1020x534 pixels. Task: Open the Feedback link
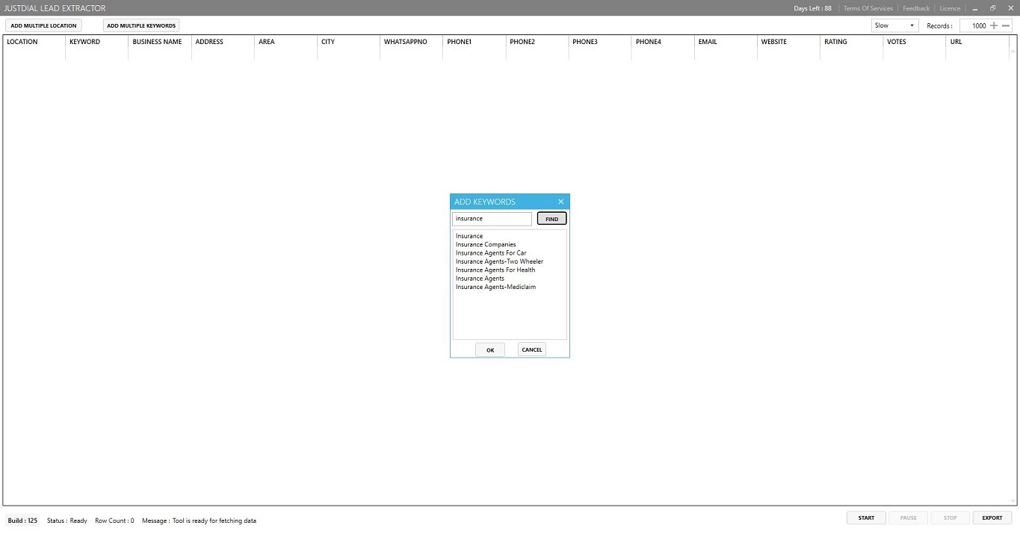point(916,8)
